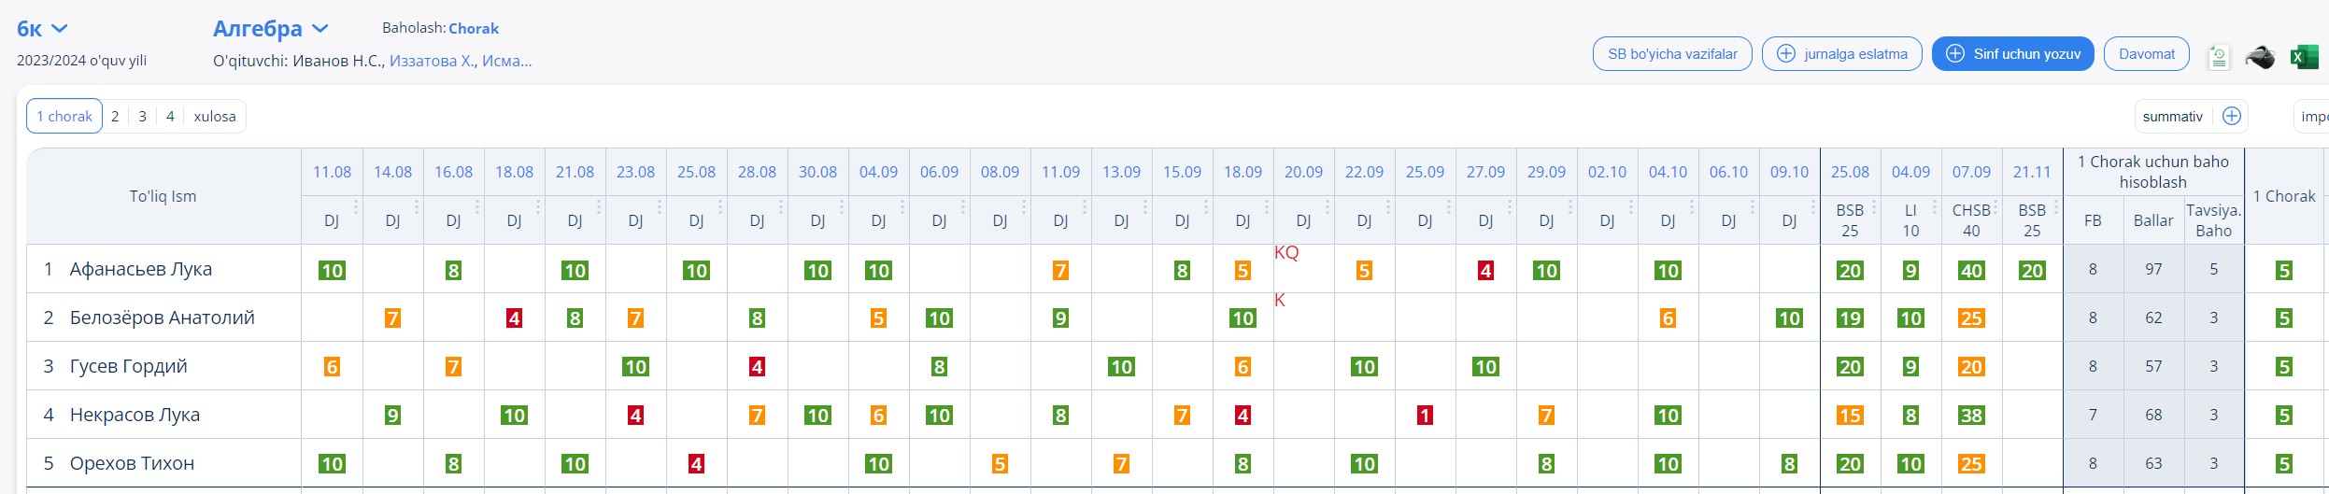Switch to the xulosa tab

(215, 117)
